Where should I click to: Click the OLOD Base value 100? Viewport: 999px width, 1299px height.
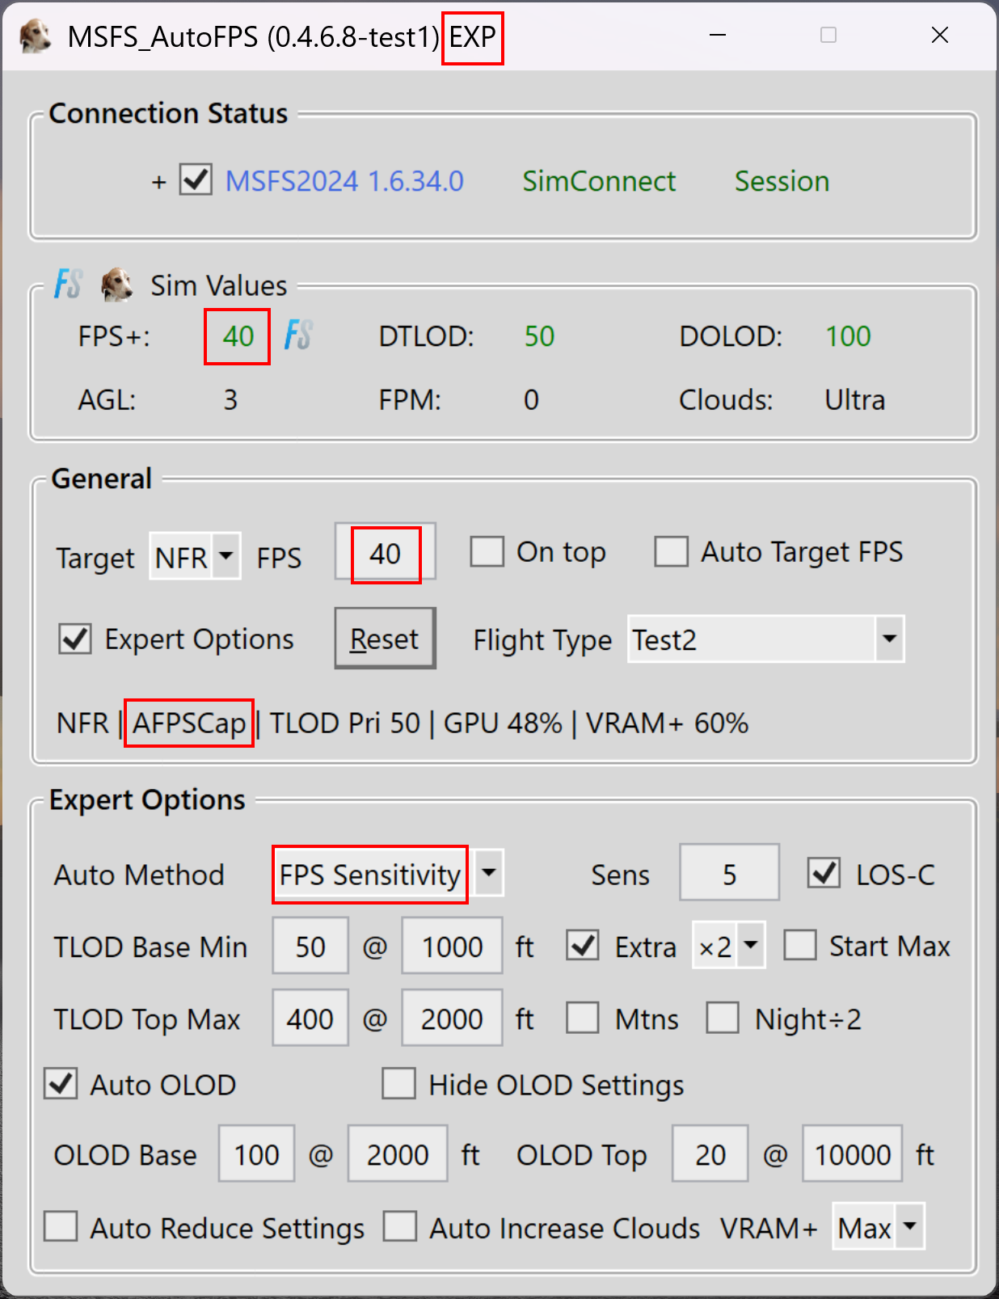click(x=257, y=1153)
